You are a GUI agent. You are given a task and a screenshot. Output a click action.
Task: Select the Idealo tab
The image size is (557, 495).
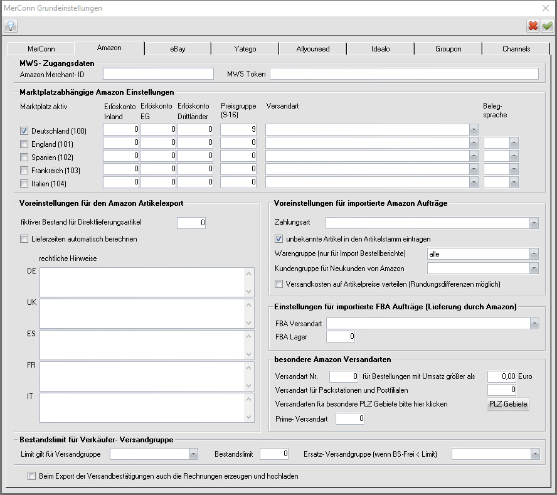(381, 49)
